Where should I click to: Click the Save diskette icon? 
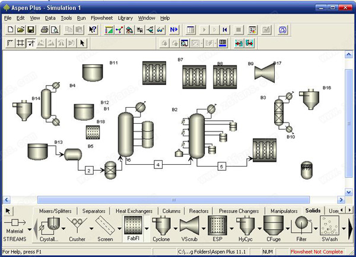31,30
